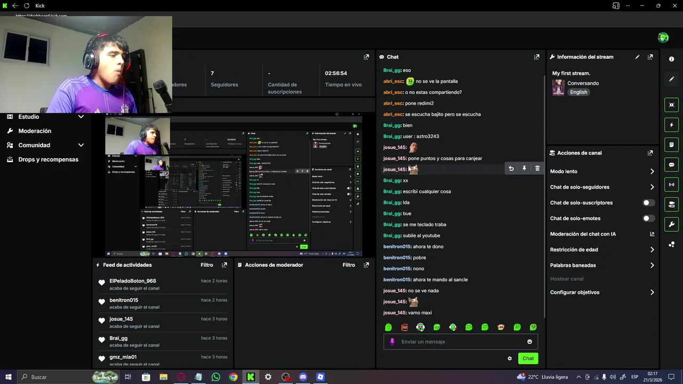The image size is (683, 384).
Task: Open Google Chrome from the taskbar
Action: (233, 377)
